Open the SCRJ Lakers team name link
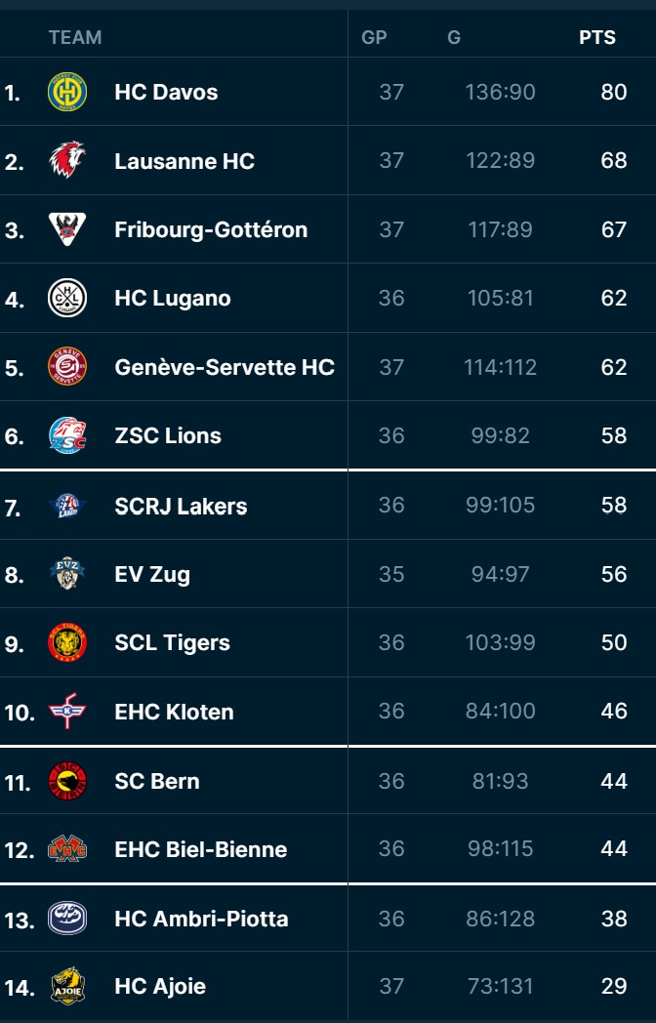 [181, 506]
